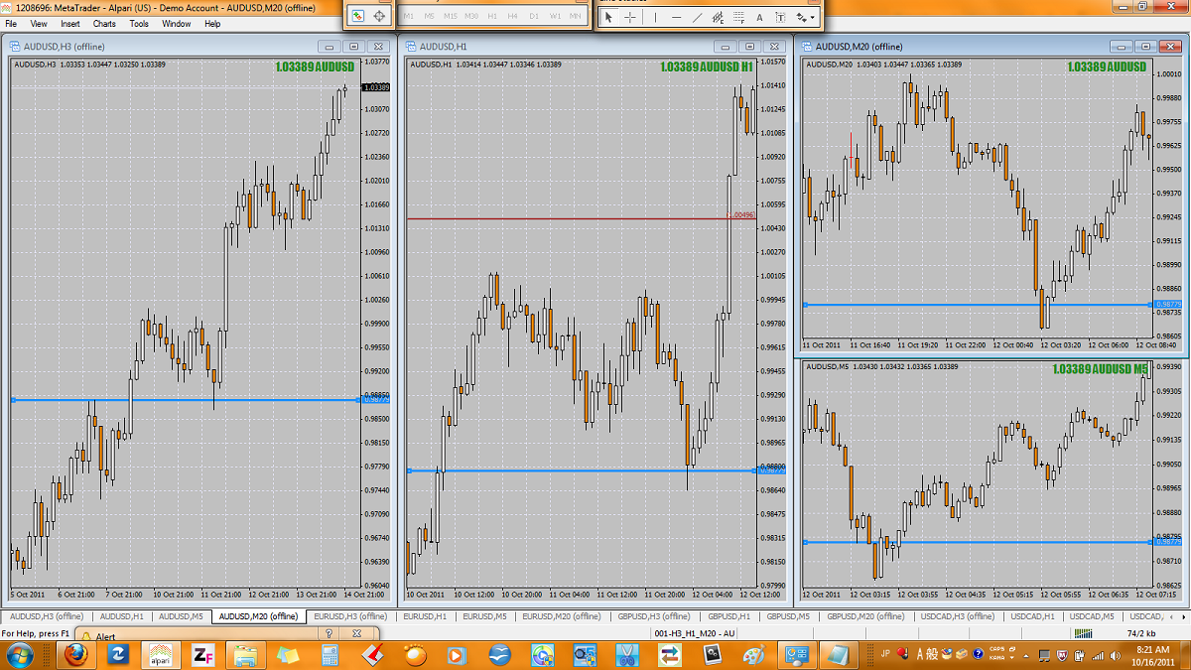Switch to AUDUSD,M5 chart tab
Image resolution: width=1191 pixels, height=670 pixels.
182,616
